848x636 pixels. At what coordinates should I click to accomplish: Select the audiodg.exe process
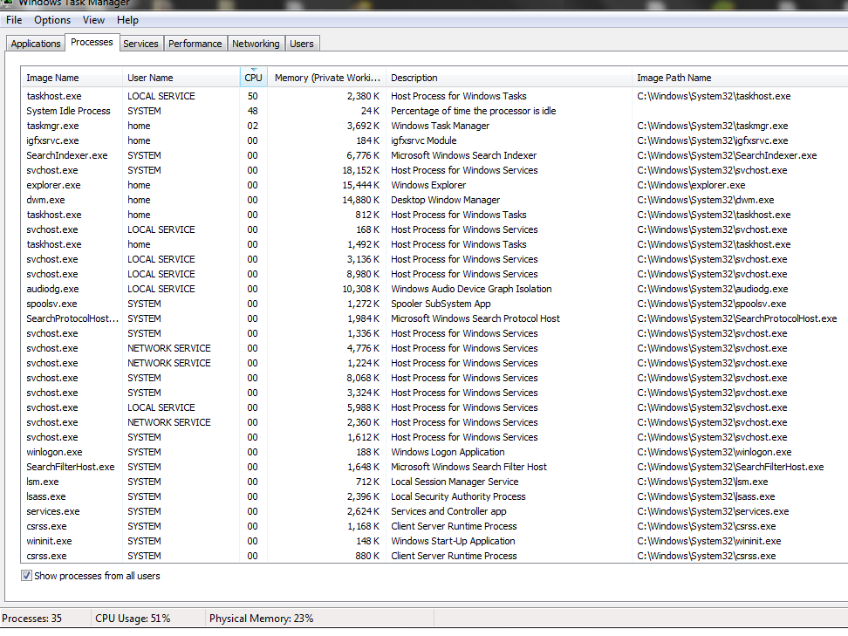point(434,289)
